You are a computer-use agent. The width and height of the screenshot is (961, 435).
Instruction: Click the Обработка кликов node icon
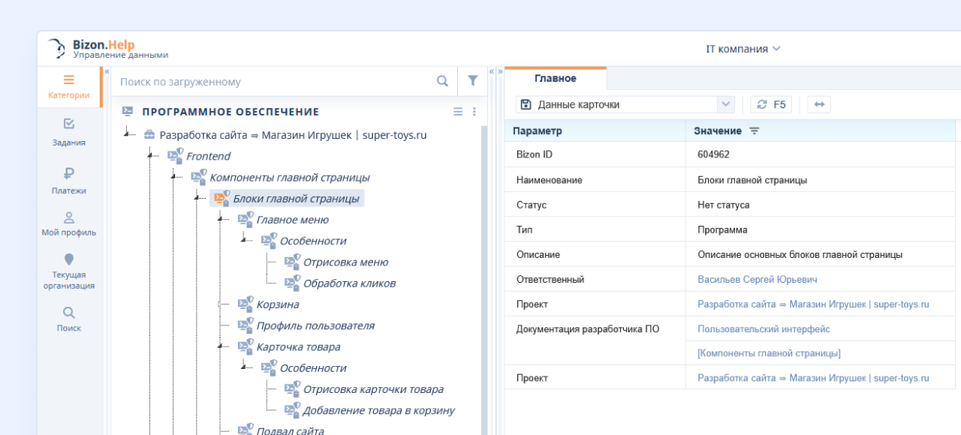coord(292,283)
